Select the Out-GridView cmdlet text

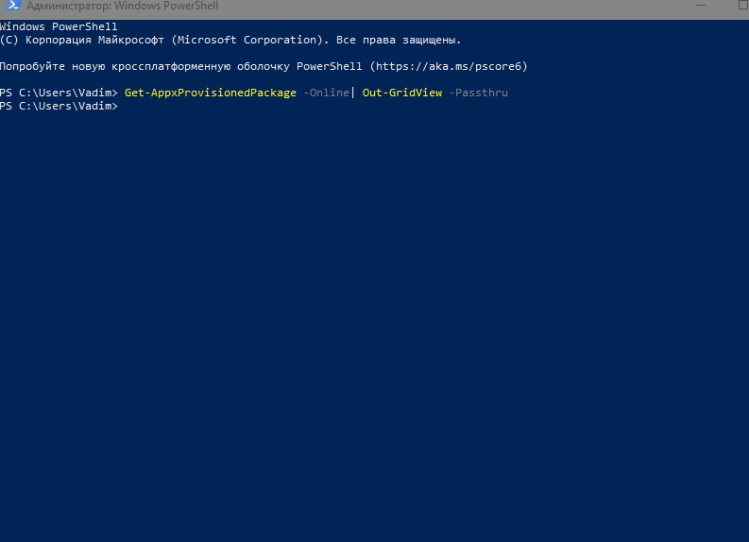click(402, 93)
